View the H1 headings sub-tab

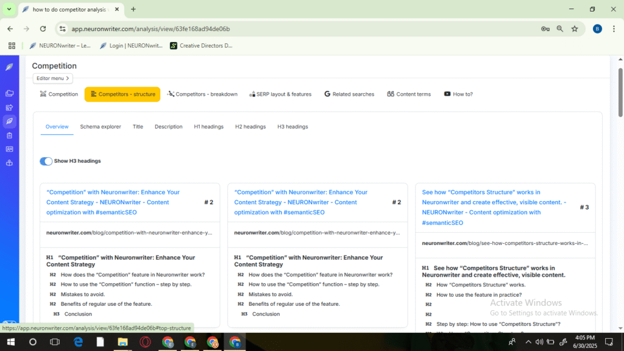click(x=208, y=127)
